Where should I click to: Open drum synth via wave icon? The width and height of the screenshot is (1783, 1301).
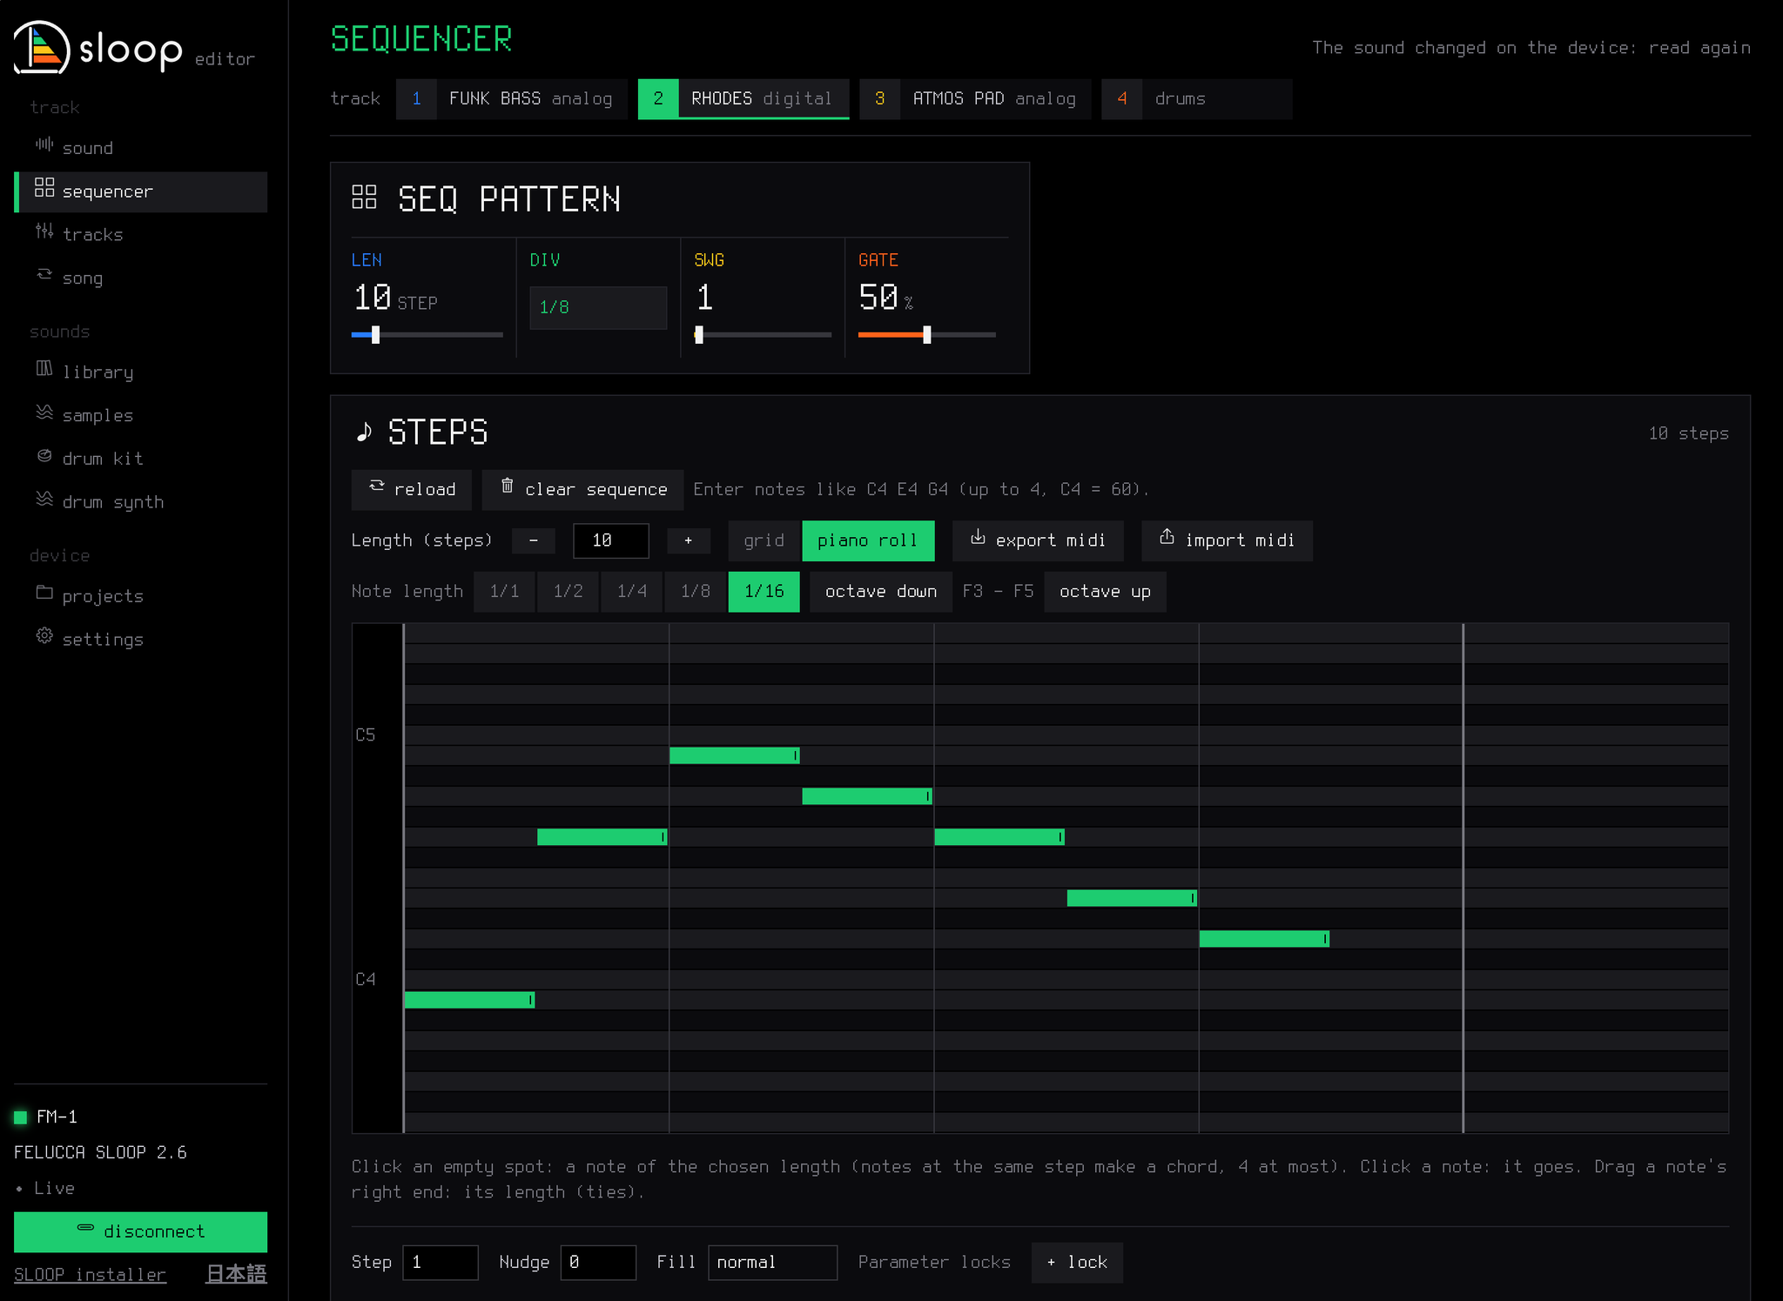44,500
